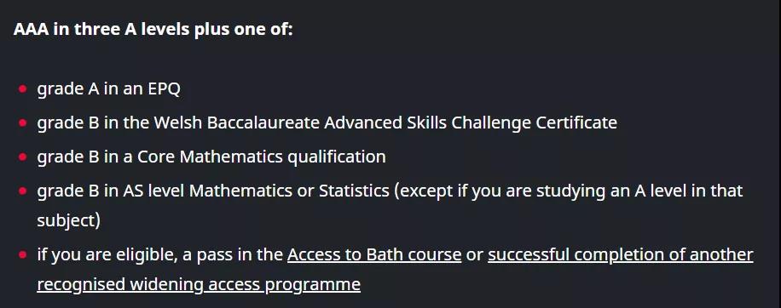
Task: Click the word subject) on the wrapped line
Action: click(69, 220)
